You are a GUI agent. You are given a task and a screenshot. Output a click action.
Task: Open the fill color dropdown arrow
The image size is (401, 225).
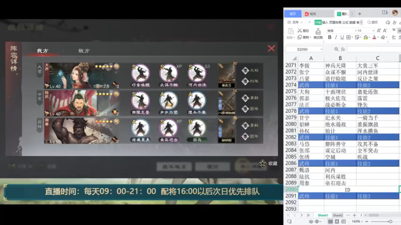(x=369, y=38)
